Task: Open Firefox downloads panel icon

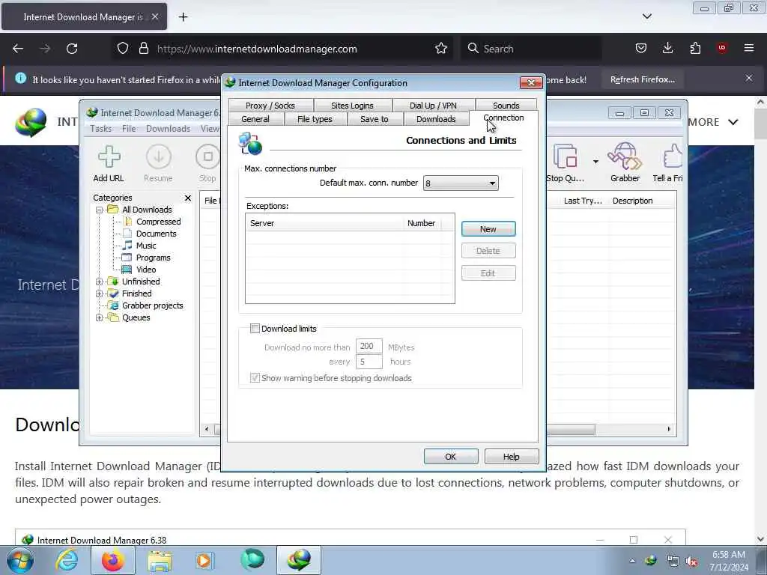Action: (x=667, y=48)
